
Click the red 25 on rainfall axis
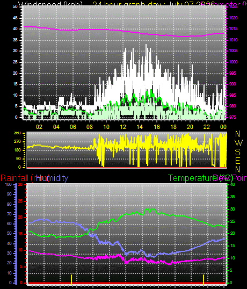(x=20, y=201)
